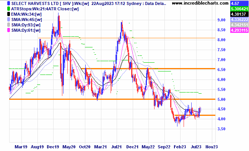Image resolution: width=249 pixels, height=151 pixels.
Task: Click the 5.00 price axis label
Action: click(221, 99)
